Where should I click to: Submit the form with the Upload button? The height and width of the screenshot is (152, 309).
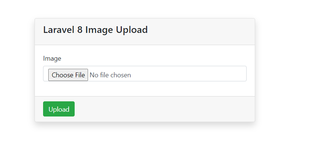tap(59, 109)
